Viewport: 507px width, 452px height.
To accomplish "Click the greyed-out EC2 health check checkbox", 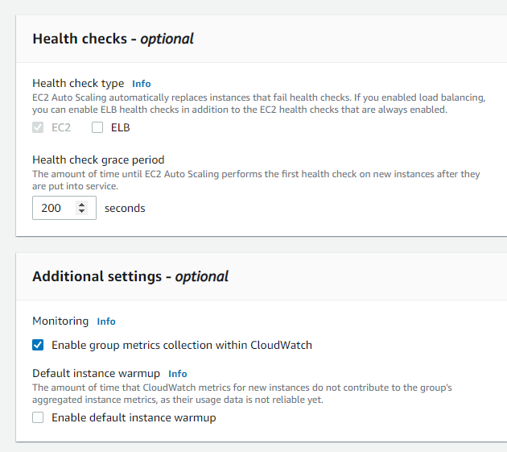I will pos(38,127).
